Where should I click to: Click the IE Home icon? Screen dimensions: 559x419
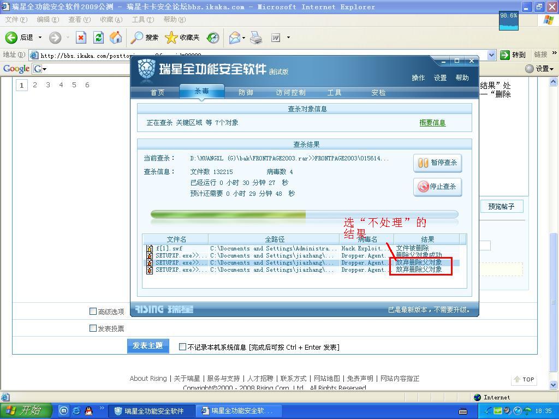pos(116,38)
